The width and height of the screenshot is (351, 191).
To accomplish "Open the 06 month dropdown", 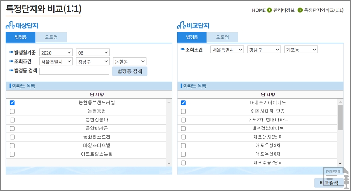I will click(x=93, y=52).
